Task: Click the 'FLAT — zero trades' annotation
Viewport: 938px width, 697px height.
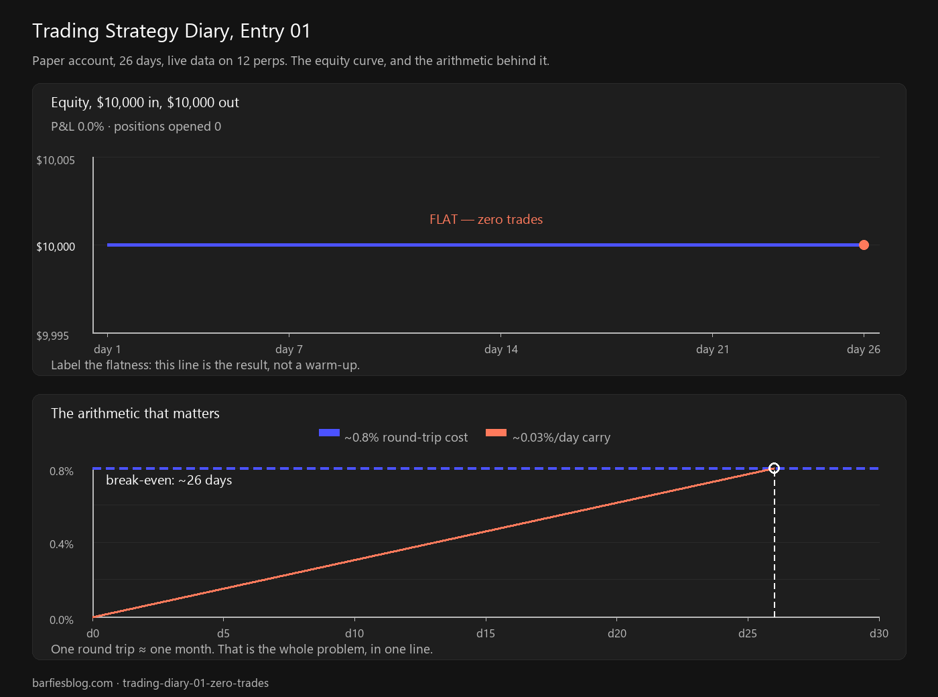Action: (486, 219)
